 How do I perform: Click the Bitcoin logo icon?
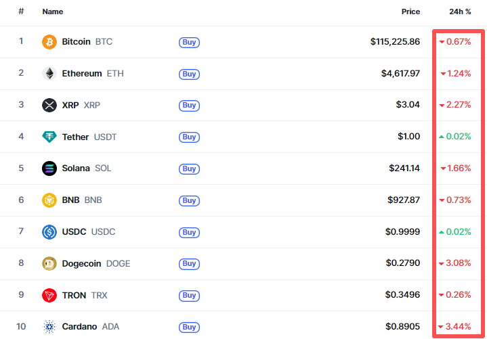click(49, 42)
